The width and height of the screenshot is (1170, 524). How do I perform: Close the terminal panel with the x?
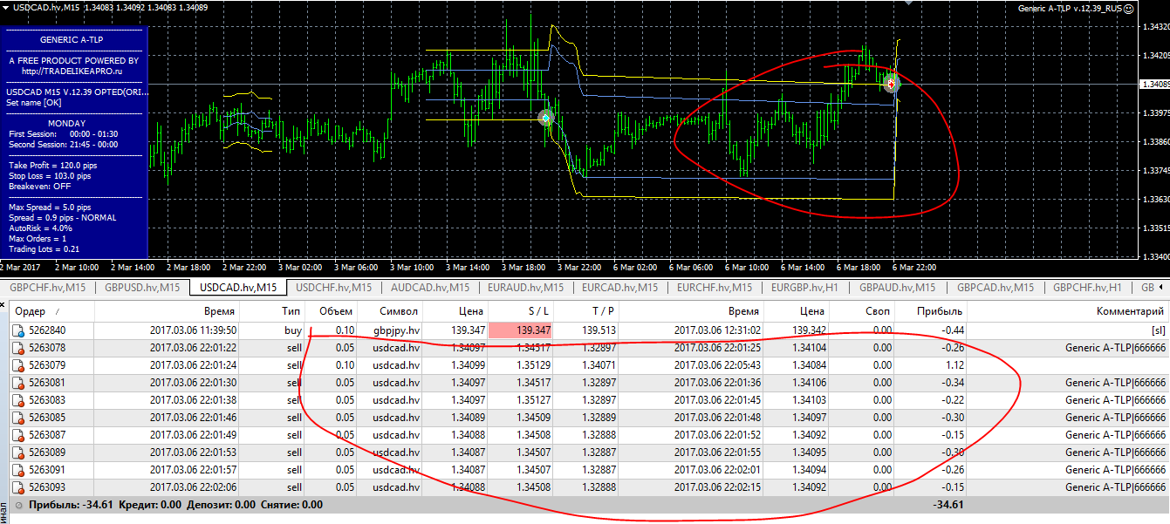pyautogui.click(x=4, y=306)
